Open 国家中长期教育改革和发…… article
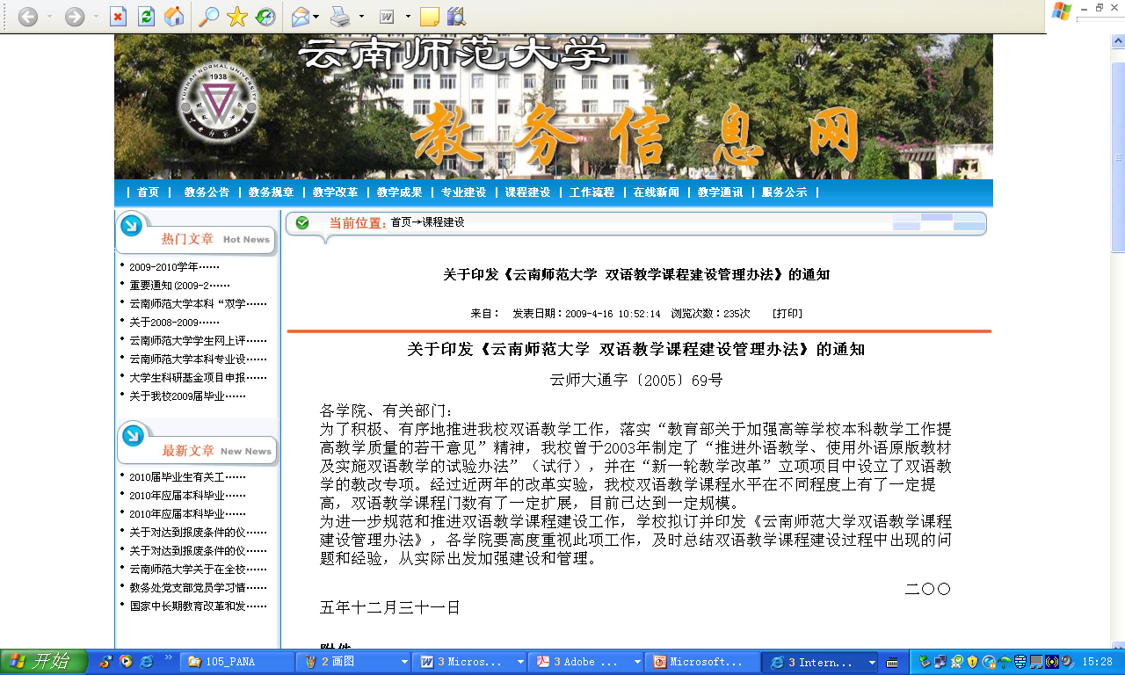 198,606
